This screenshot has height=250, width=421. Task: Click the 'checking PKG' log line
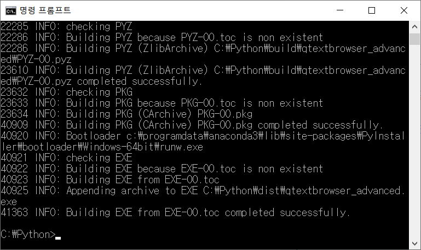[x=67, y=92]
